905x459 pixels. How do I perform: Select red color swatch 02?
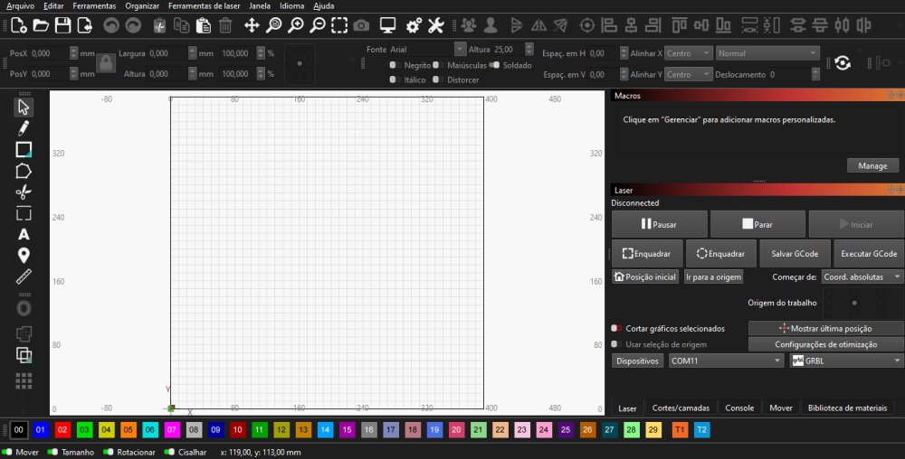pos(62,430)
